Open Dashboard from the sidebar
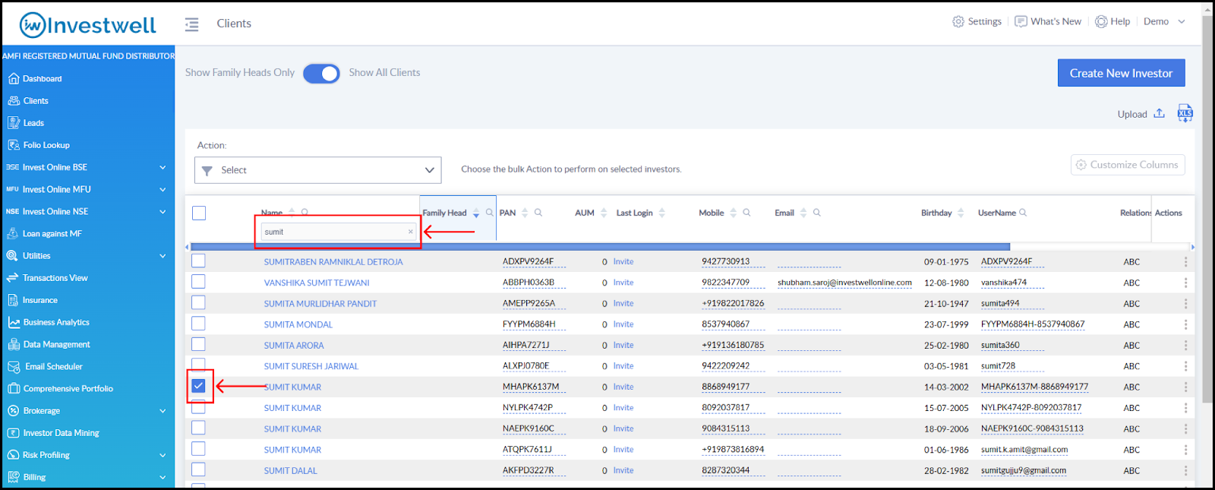Image resolution: width=1215 pixels, height=490 pixels. tap(35, 78)
